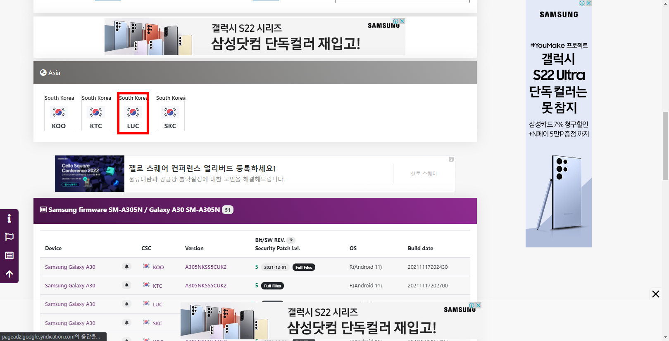669x341 pixels.
Task: Open the SKC CSC link in firmware table
Action: point(157,323)
